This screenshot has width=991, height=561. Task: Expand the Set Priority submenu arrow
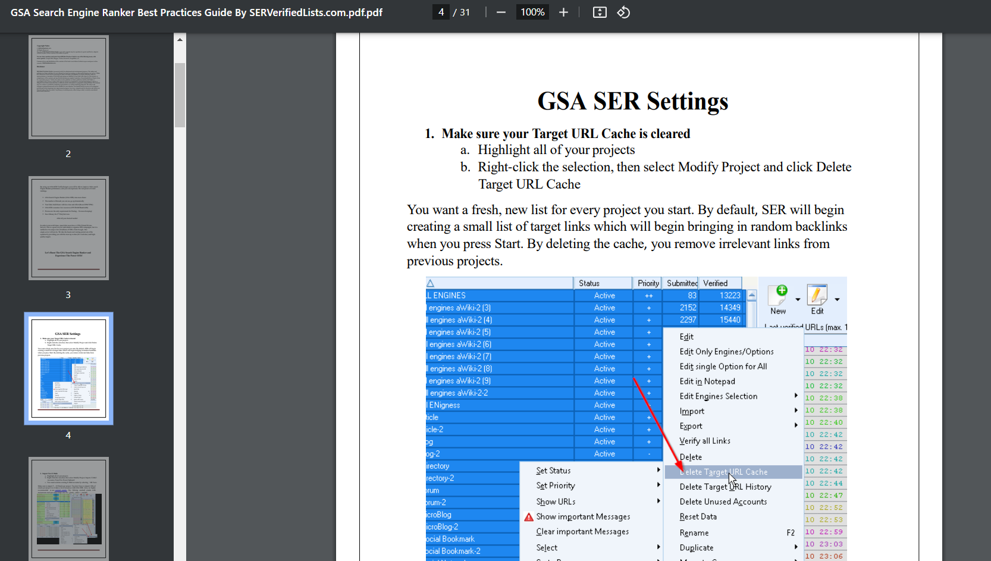pyautogui.click(x=658, y=485)
